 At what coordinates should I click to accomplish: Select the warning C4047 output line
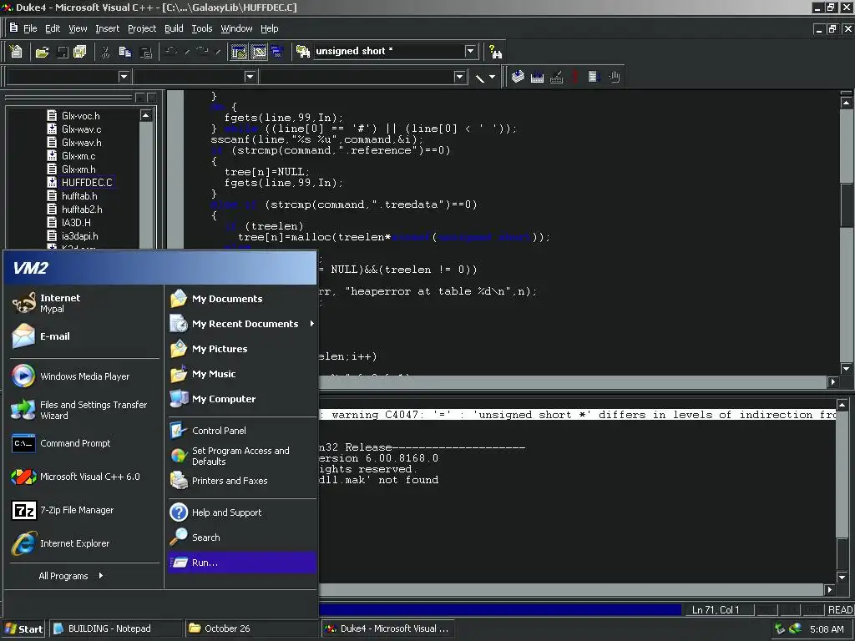tap(577, 414)
